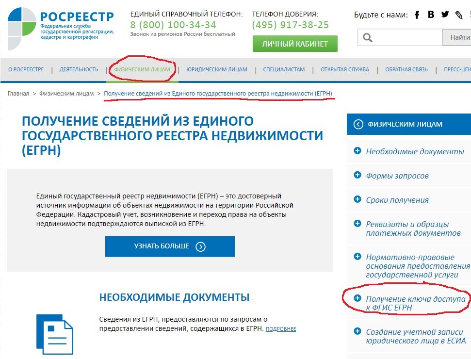The image size is (471, 359).
Task: Open Создание учетной записи юридического лица link
Action: click(x=416, y=336)
